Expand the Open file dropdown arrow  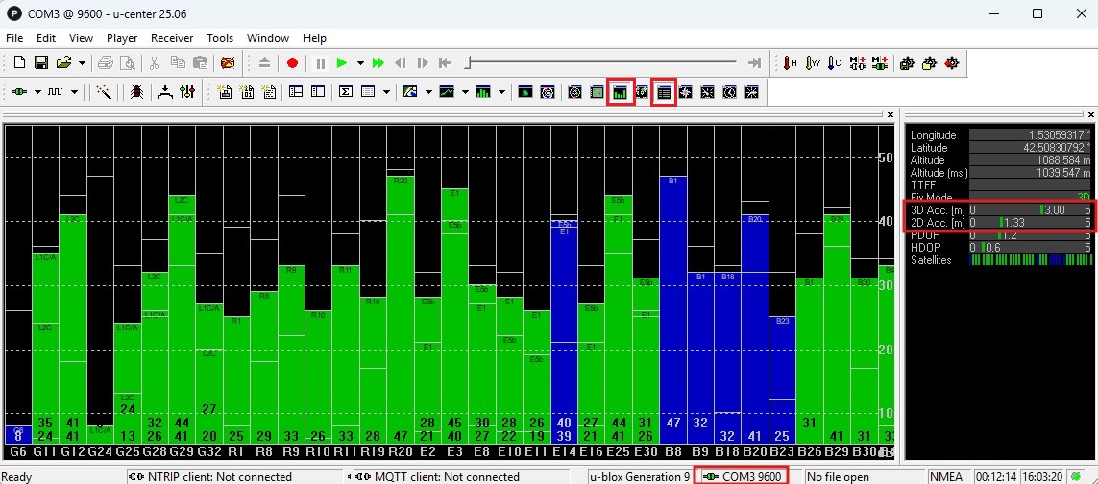(82, 63)
